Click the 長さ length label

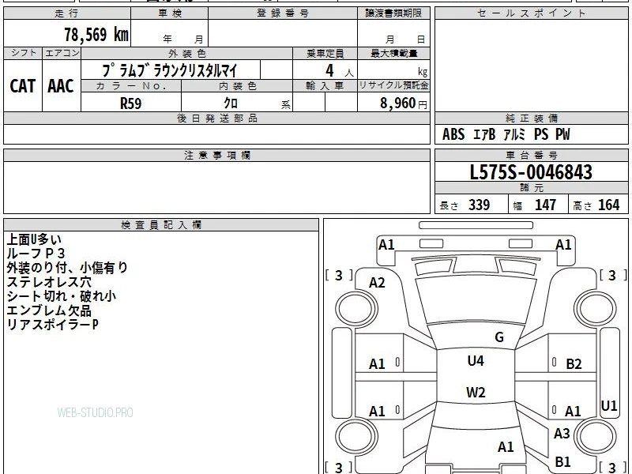(x=449, y=206)
